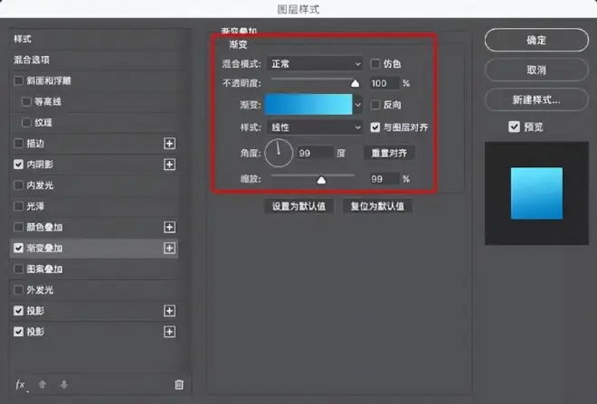Toggle 预览 preview checkbox
Screen dimensions: 597x404
(514, 127)
